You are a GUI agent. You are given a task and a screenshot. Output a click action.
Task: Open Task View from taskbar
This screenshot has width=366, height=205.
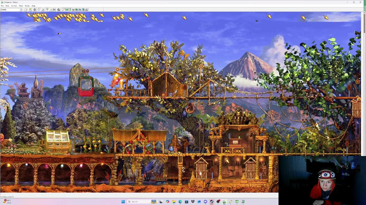coord(161,202)
